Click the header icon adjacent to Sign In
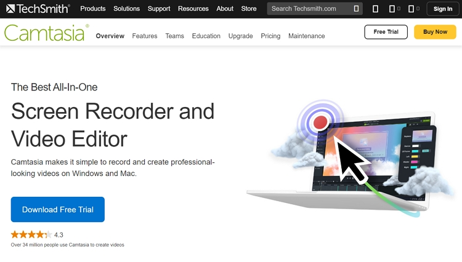This screenshot has width=462, height=262. (413, 9)
